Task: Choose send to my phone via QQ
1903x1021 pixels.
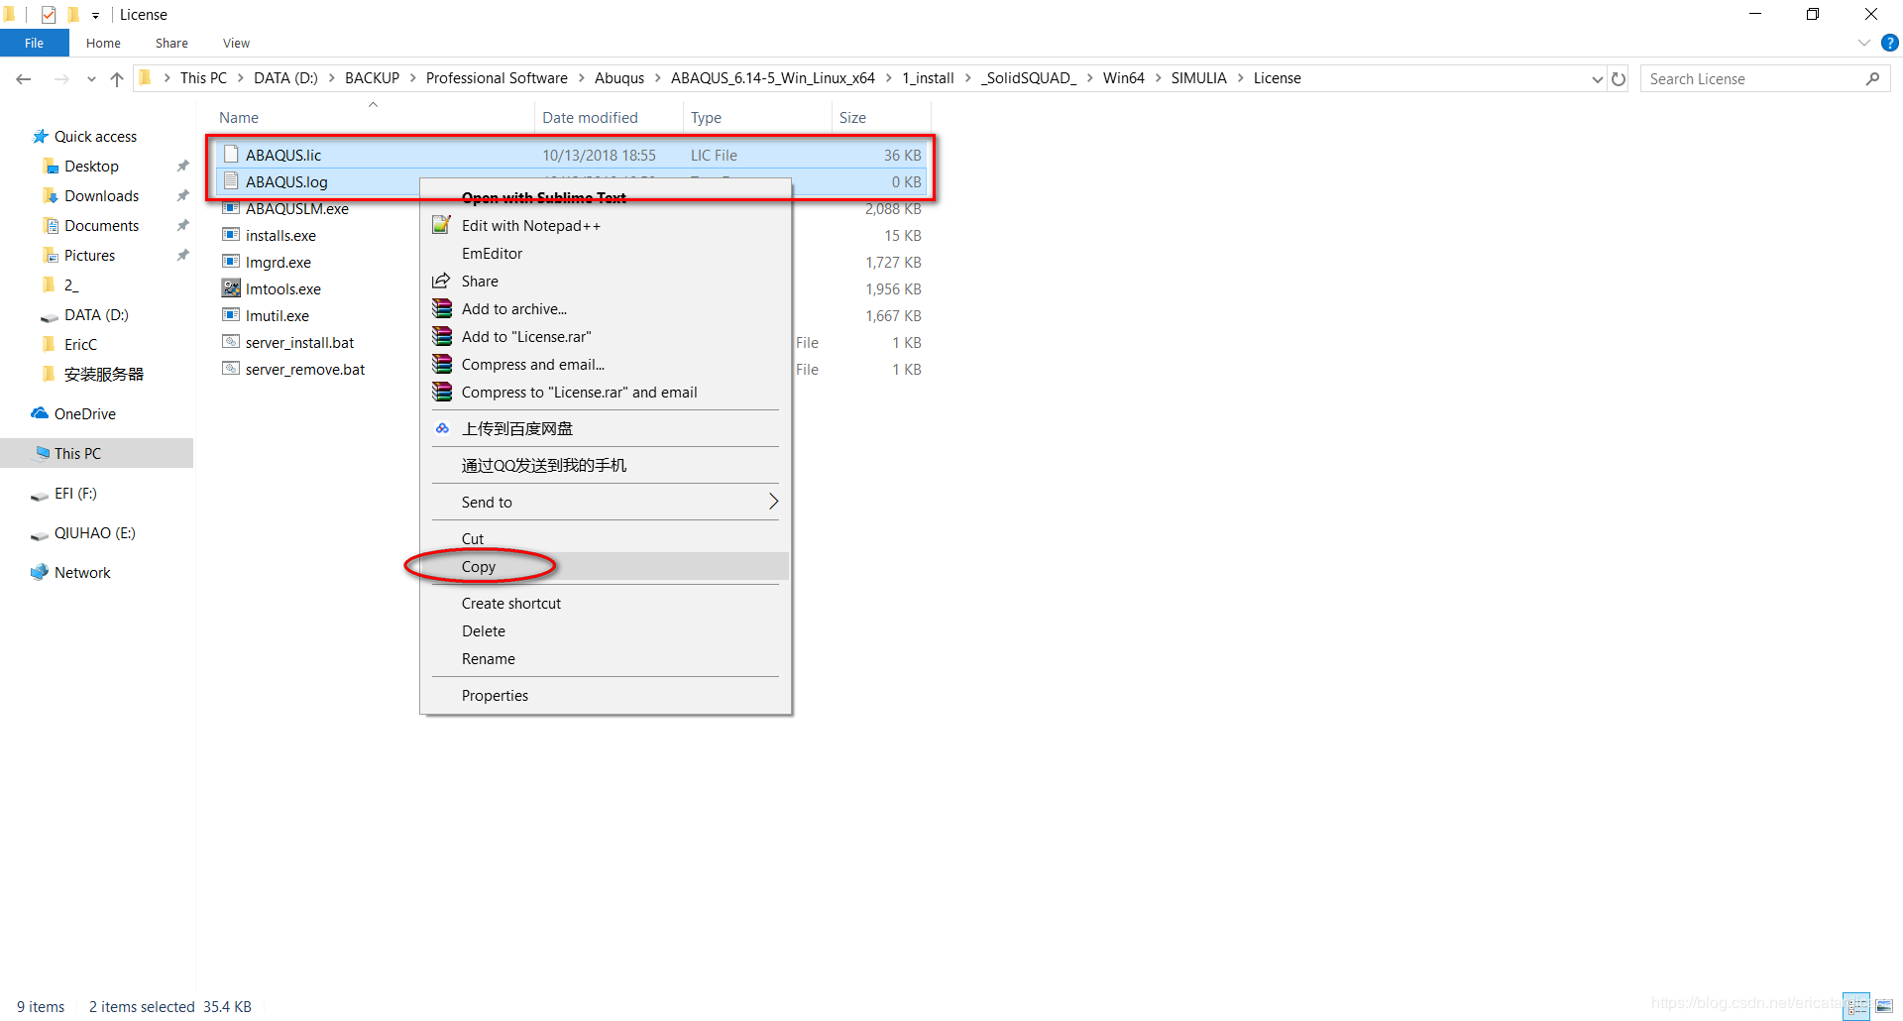Action: 606,466
